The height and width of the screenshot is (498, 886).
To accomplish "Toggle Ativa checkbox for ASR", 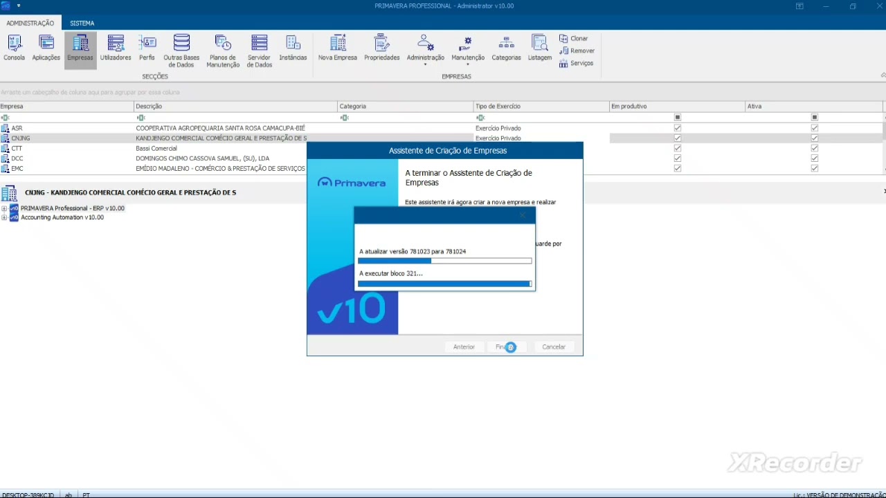I will (x=815, y=128).
